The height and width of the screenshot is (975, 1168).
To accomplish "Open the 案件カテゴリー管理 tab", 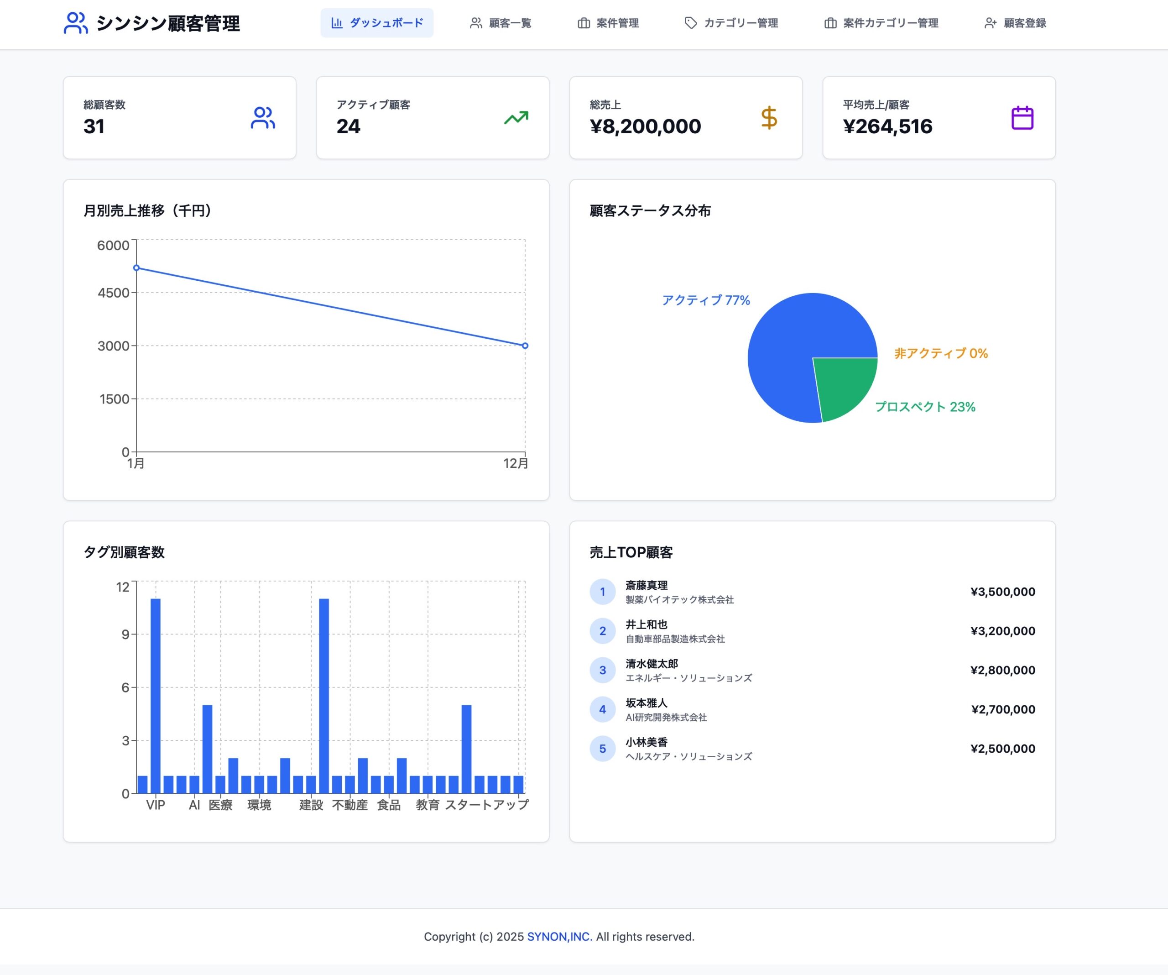I will [881, 23].
